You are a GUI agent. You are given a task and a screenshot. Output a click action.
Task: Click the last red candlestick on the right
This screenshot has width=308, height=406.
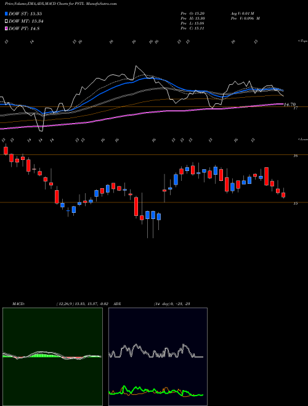click(x=283, y=195)
